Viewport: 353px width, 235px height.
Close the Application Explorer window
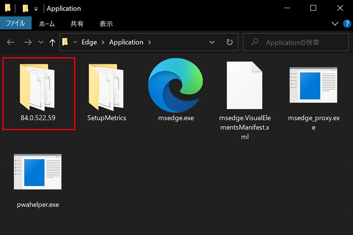340,8
